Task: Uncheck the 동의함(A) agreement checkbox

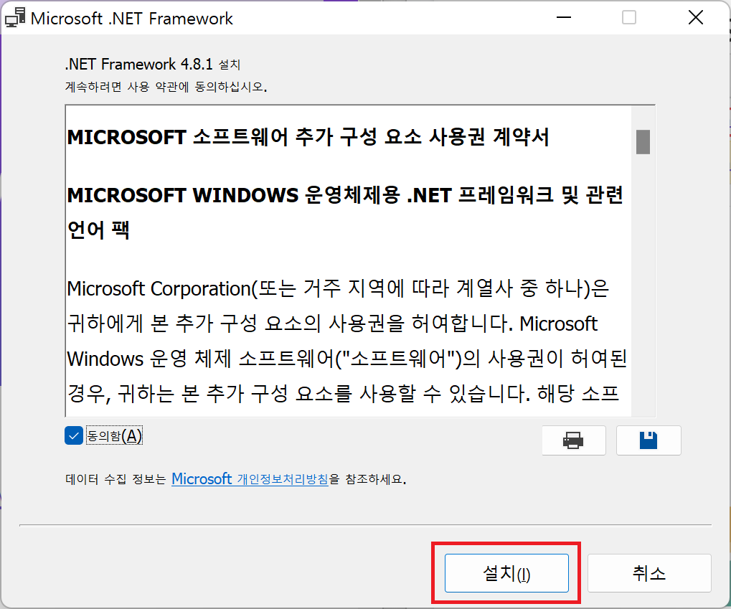Action: tap(74, 436)
